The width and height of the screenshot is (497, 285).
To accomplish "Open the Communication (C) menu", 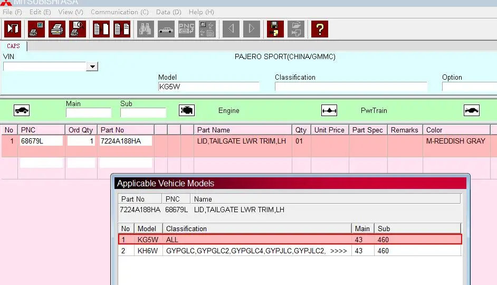I will 119,12.
